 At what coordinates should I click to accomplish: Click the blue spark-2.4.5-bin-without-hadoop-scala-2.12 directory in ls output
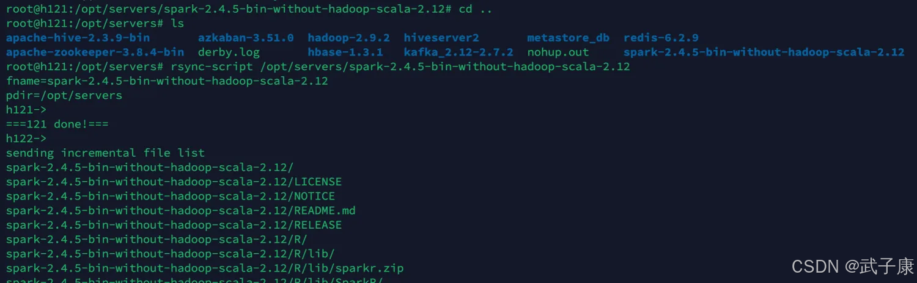coord(764,52)
